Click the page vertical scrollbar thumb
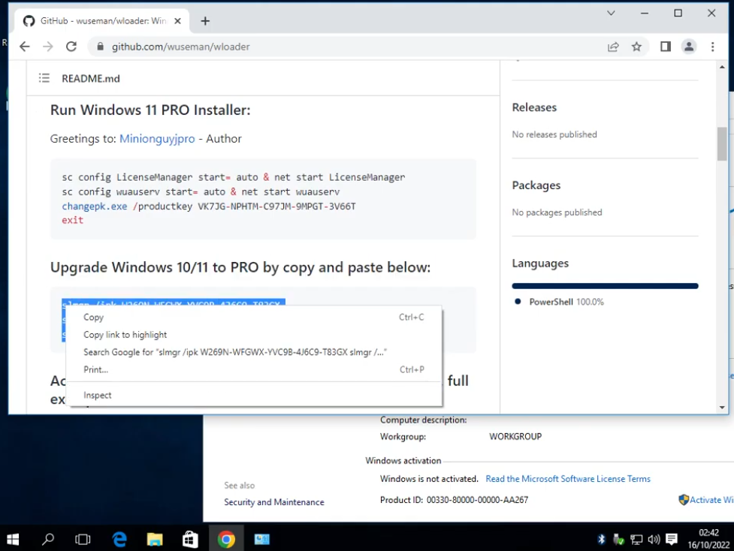The height and width of the screenshot is (551, 734). click(x=722, y=143)
